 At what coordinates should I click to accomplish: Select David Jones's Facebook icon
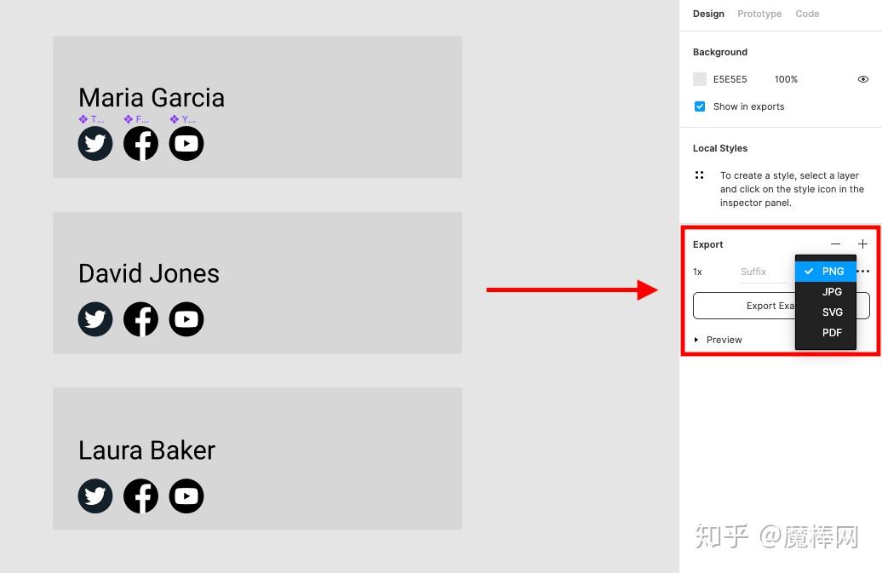pyautogui.click(x=140, y=319)
